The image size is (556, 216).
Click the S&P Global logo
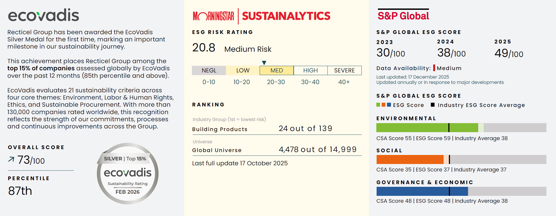[x=403, y=16]
